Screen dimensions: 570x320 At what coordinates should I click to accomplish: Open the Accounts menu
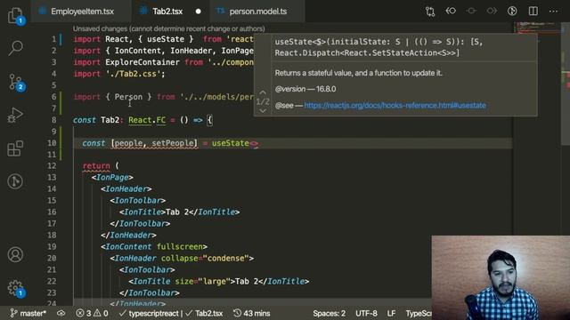tap(15, 255)
